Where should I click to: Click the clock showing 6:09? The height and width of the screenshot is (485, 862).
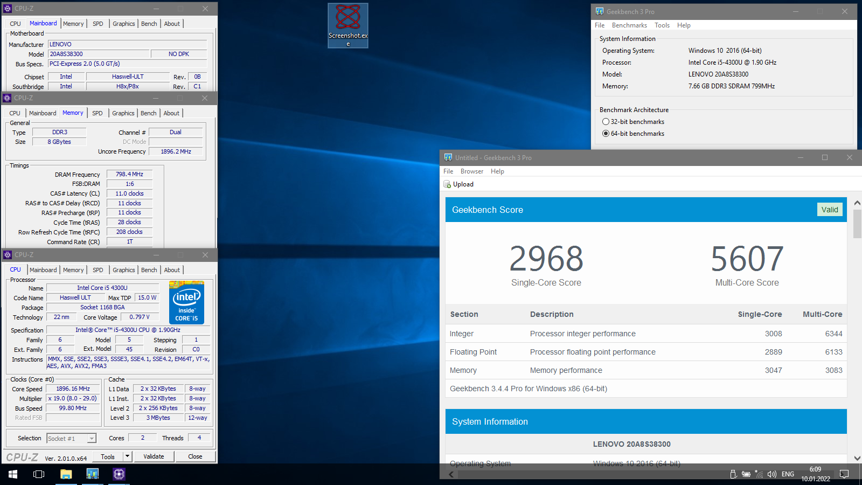pyautogui.click(x=815, y=469)
